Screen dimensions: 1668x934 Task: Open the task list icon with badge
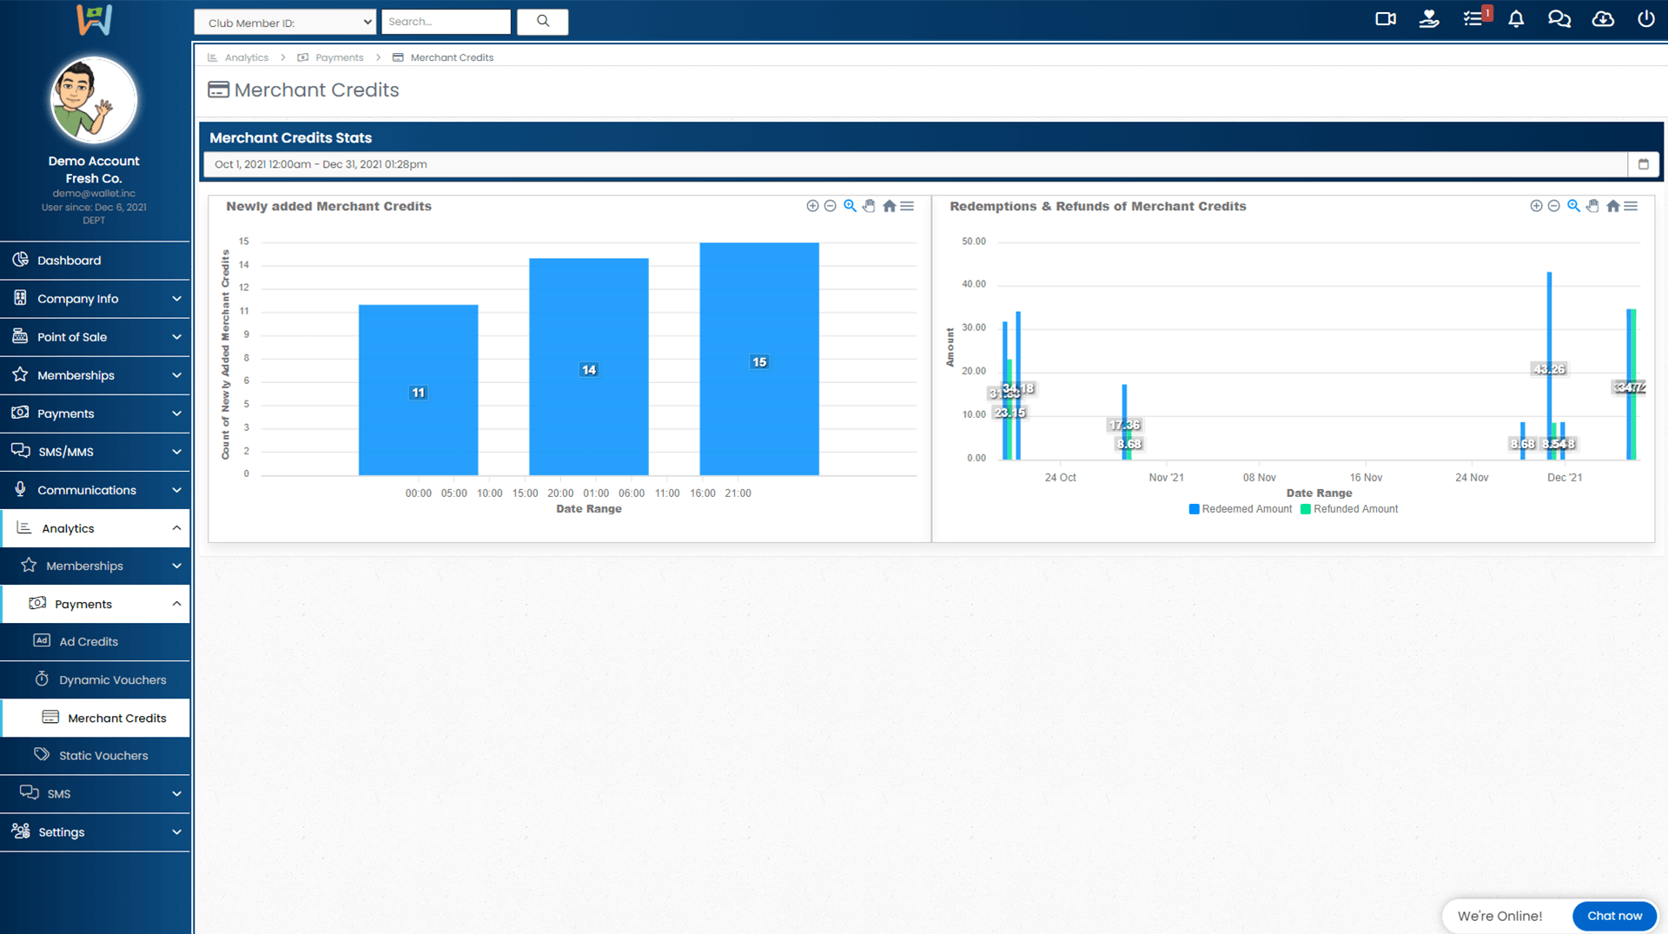point(1473,19)
